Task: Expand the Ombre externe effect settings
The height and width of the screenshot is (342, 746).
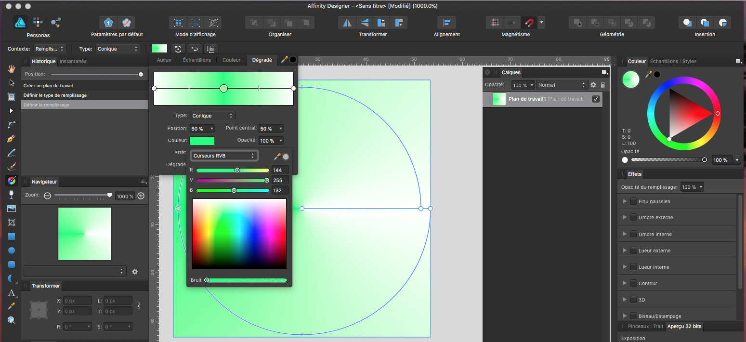Action: click(x=625, y=217)
